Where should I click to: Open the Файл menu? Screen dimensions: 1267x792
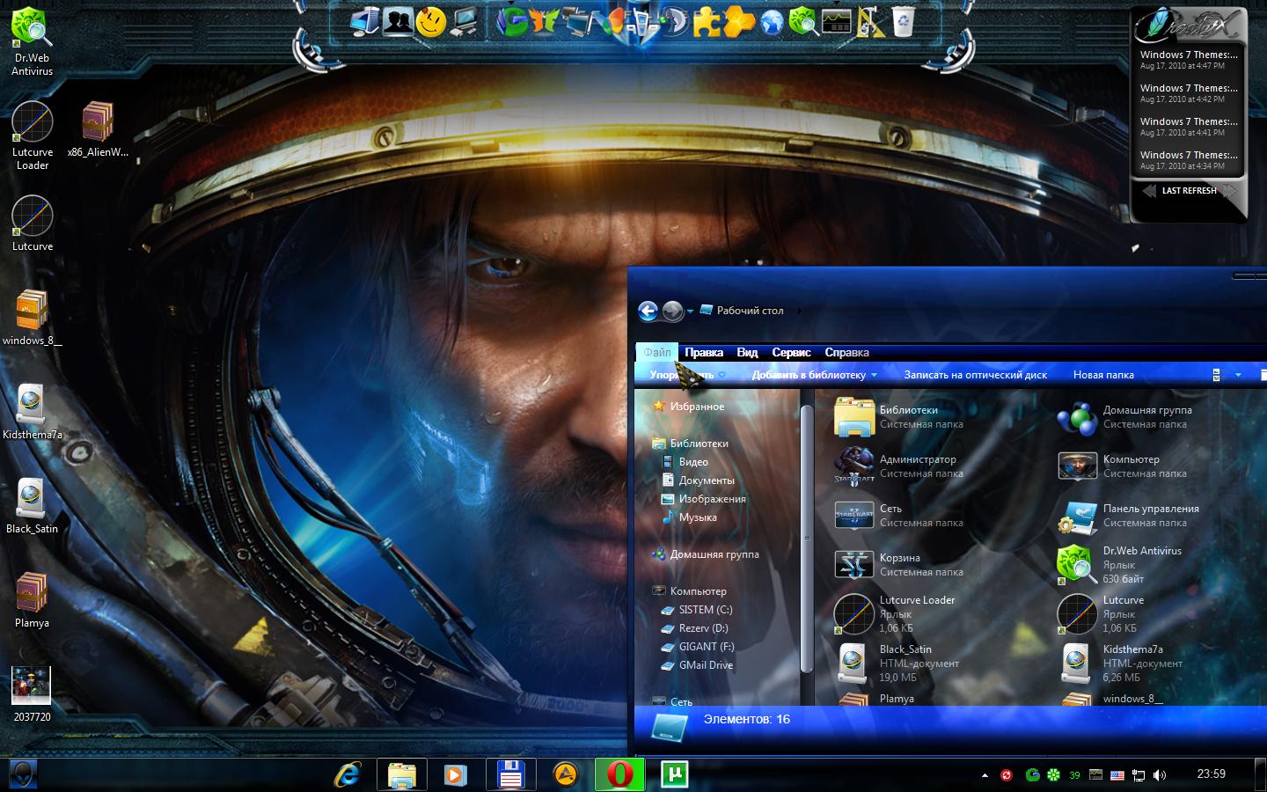click(657, 352)
